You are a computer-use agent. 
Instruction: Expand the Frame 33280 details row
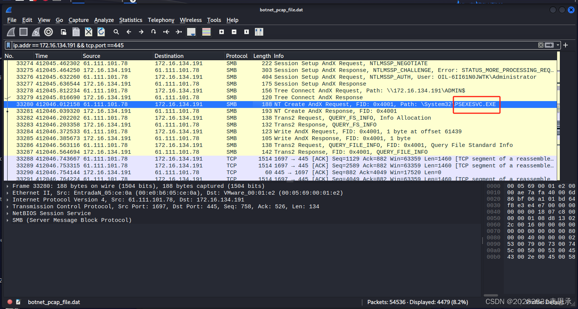(8, 186)
